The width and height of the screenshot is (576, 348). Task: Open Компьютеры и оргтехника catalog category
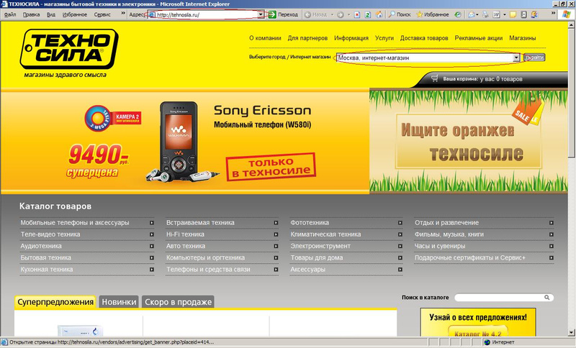click(205, 258)
